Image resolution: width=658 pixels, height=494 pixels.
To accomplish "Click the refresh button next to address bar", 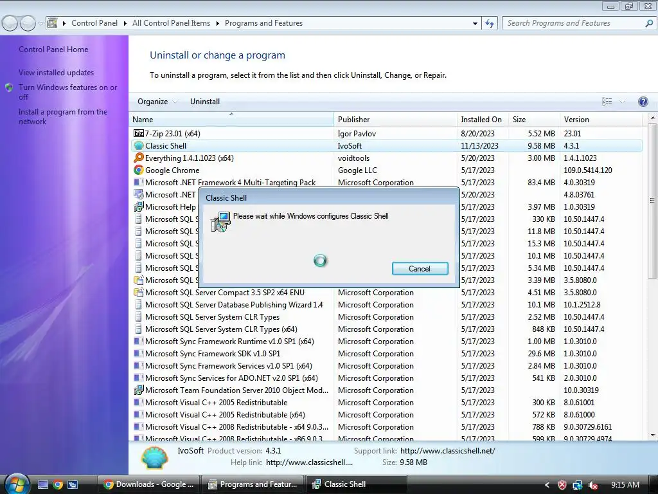I will pos(489,24).
